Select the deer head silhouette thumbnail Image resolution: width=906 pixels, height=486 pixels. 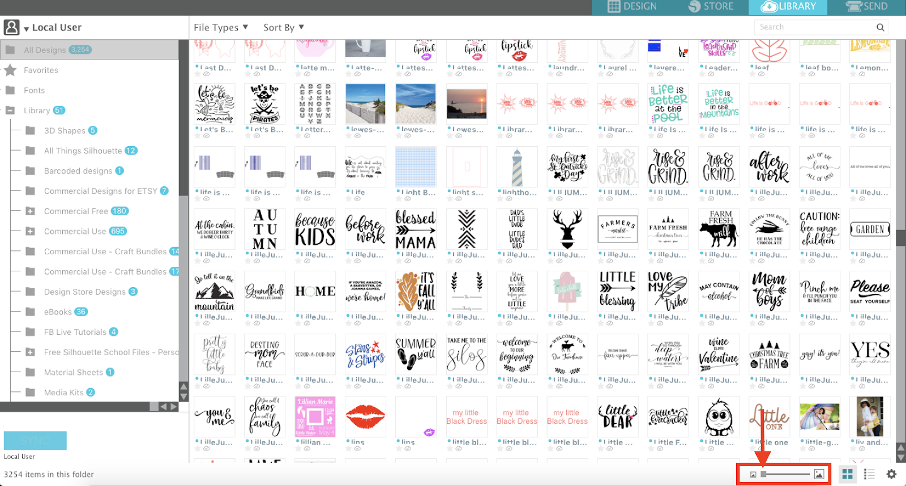567,229
